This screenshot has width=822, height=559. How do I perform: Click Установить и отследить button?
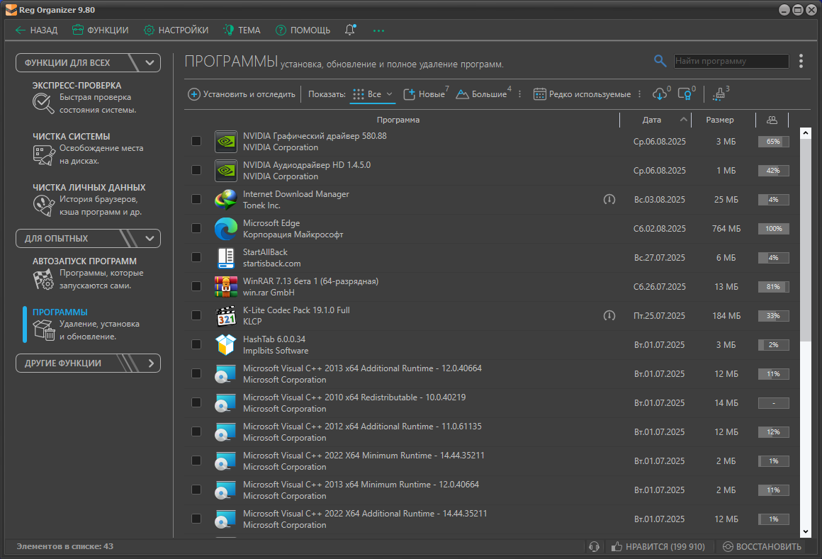tap(242, 94)
